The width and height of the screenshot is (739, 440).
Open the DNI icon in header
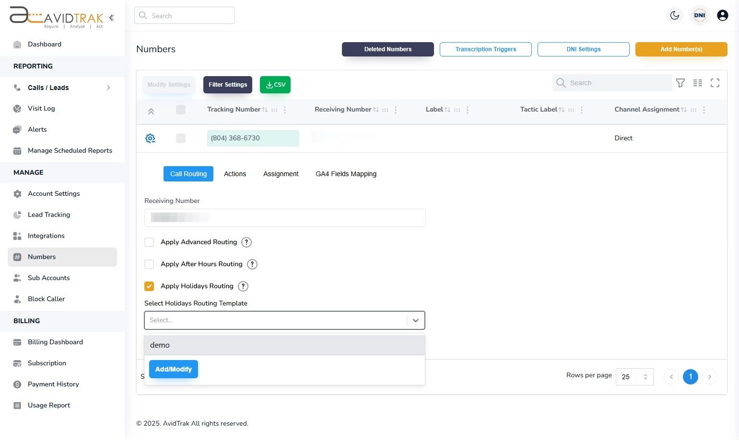(x=700, y=15)
